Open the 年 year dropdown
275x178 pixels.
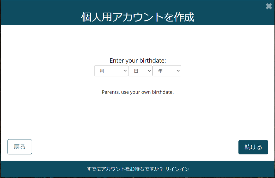pos(167,71)
